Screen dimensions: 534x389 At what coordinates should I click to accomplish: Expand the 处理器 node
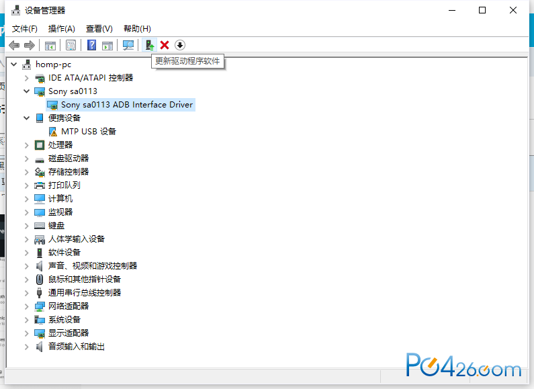tap(27, 145)
